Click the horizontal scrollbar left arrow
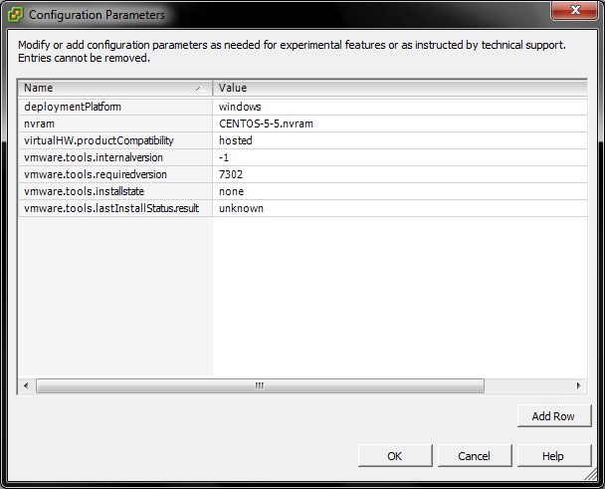Viewport: 605px width, 489px height. (26, 385)
